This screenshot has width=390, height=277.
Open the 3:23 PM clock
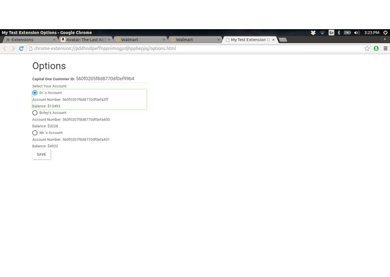[x=371, y=33]
